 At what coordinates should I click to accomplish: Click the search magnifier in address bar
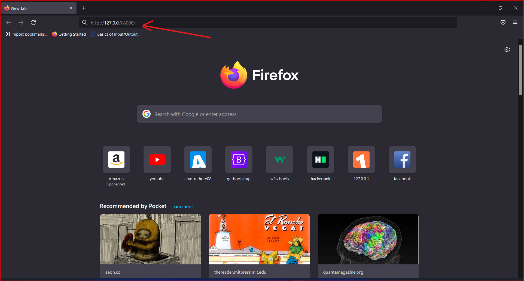point(85,22)
